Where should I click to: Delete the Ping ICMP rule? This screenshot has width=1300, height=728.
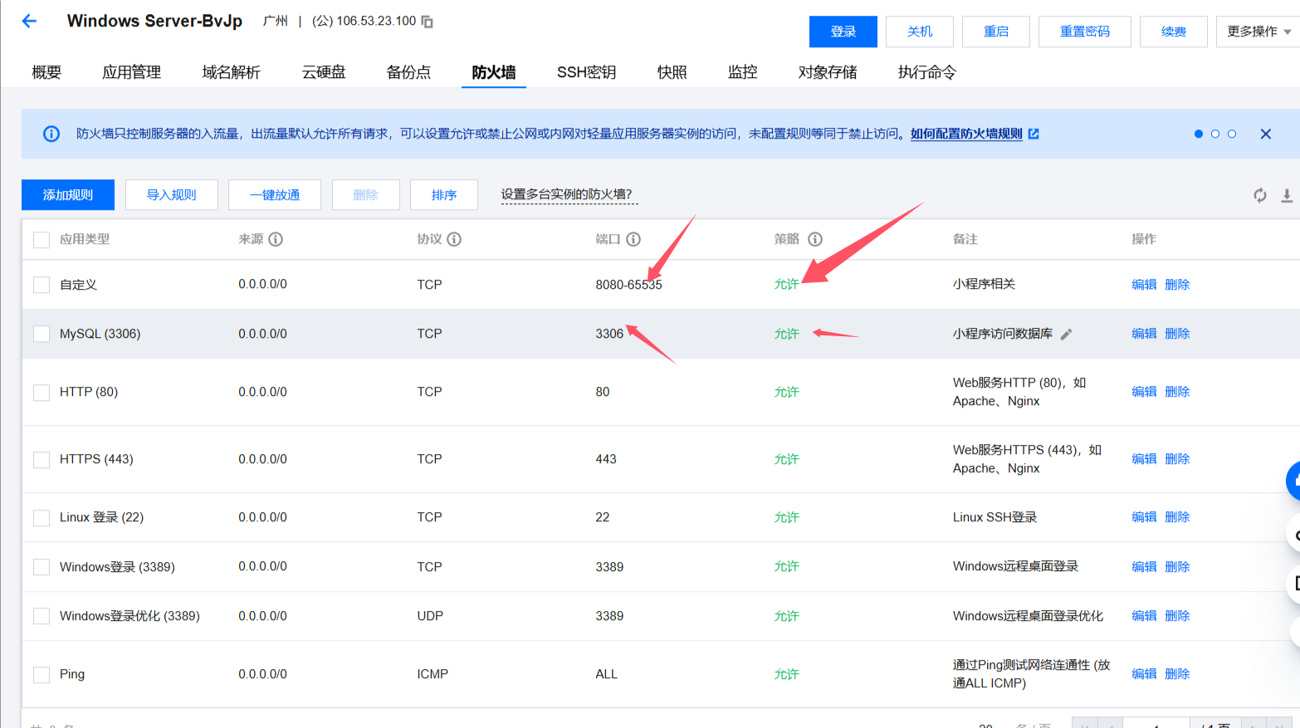[1177, 674]
